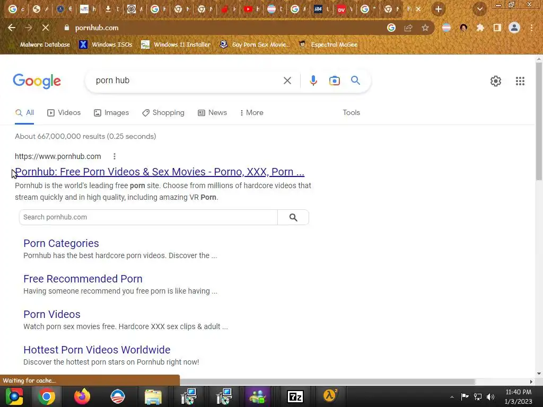Launch Half-Life 2 from the taskbar
This screenshot has width=543, height=407.
[x=330, y=396]
